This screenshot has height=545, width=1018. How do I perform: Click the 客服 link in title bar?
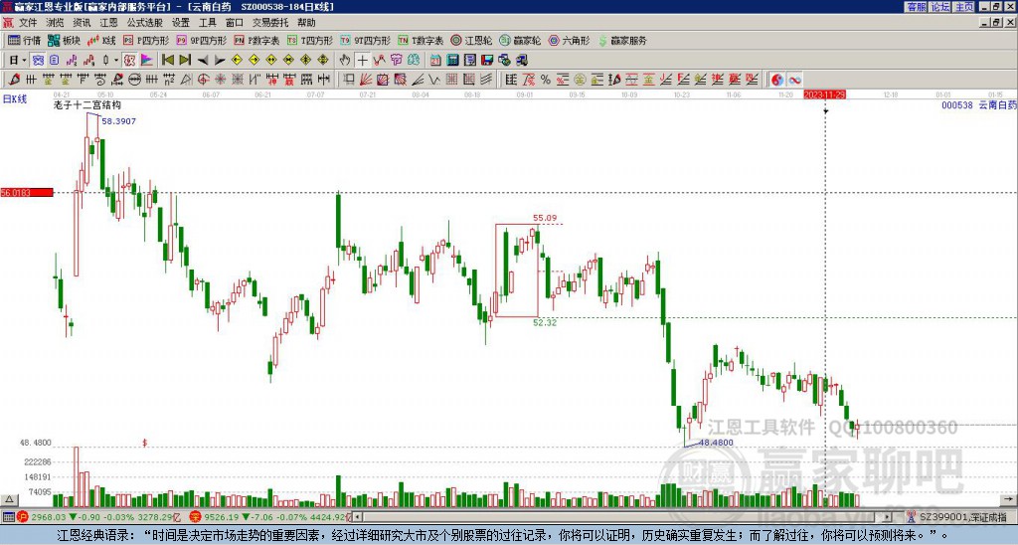tap(916, 7)
